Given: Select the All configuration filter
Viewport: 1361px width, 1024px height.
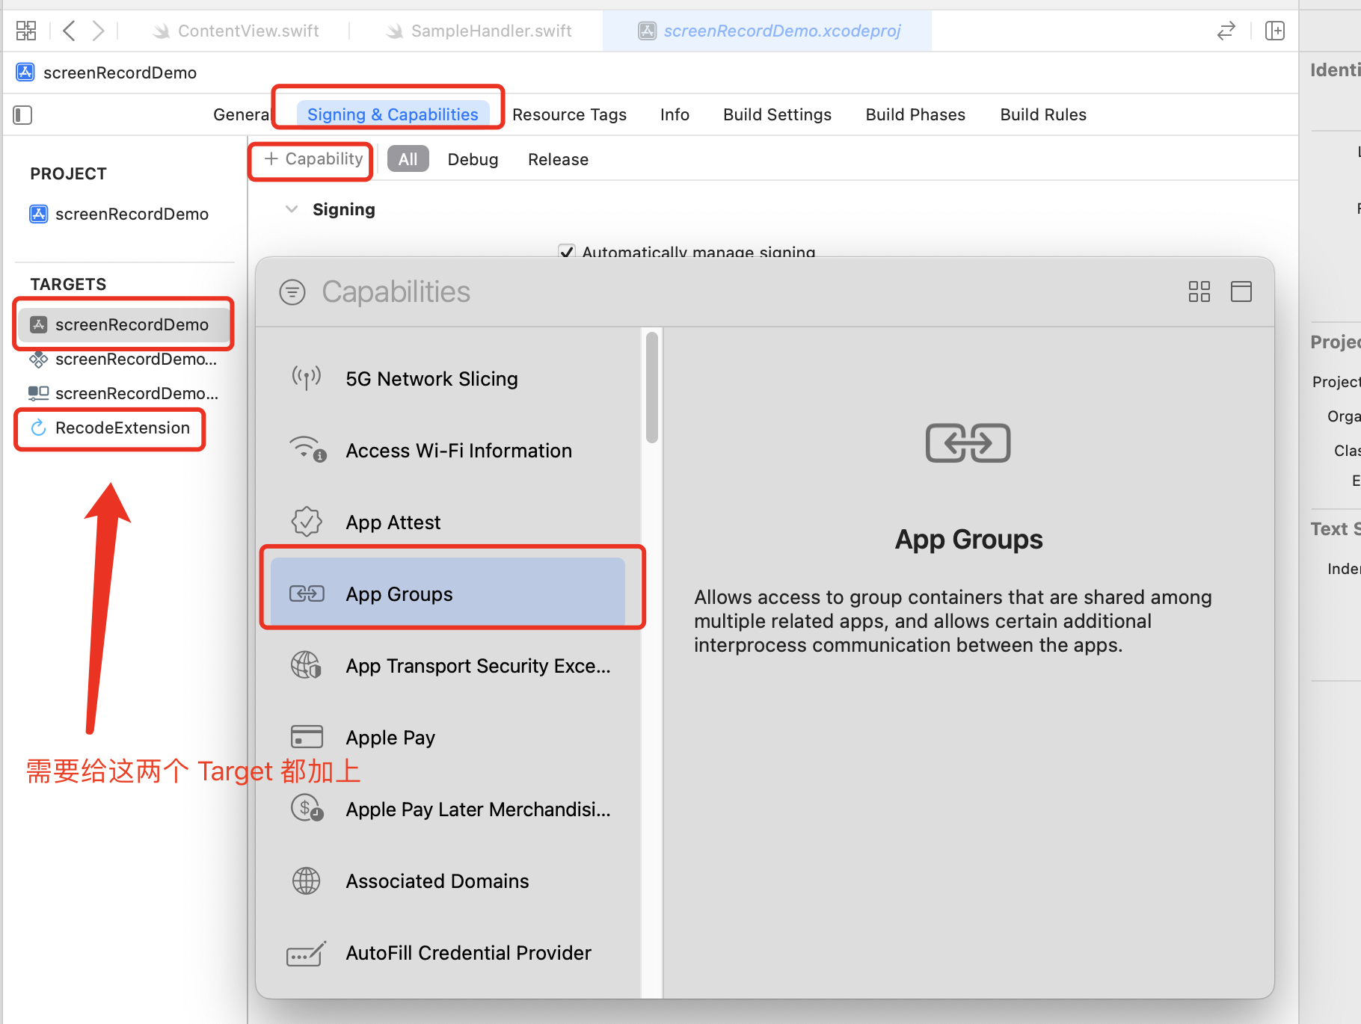Looking at the screenshot, I should pyautogui.click(x=408, y=159).
